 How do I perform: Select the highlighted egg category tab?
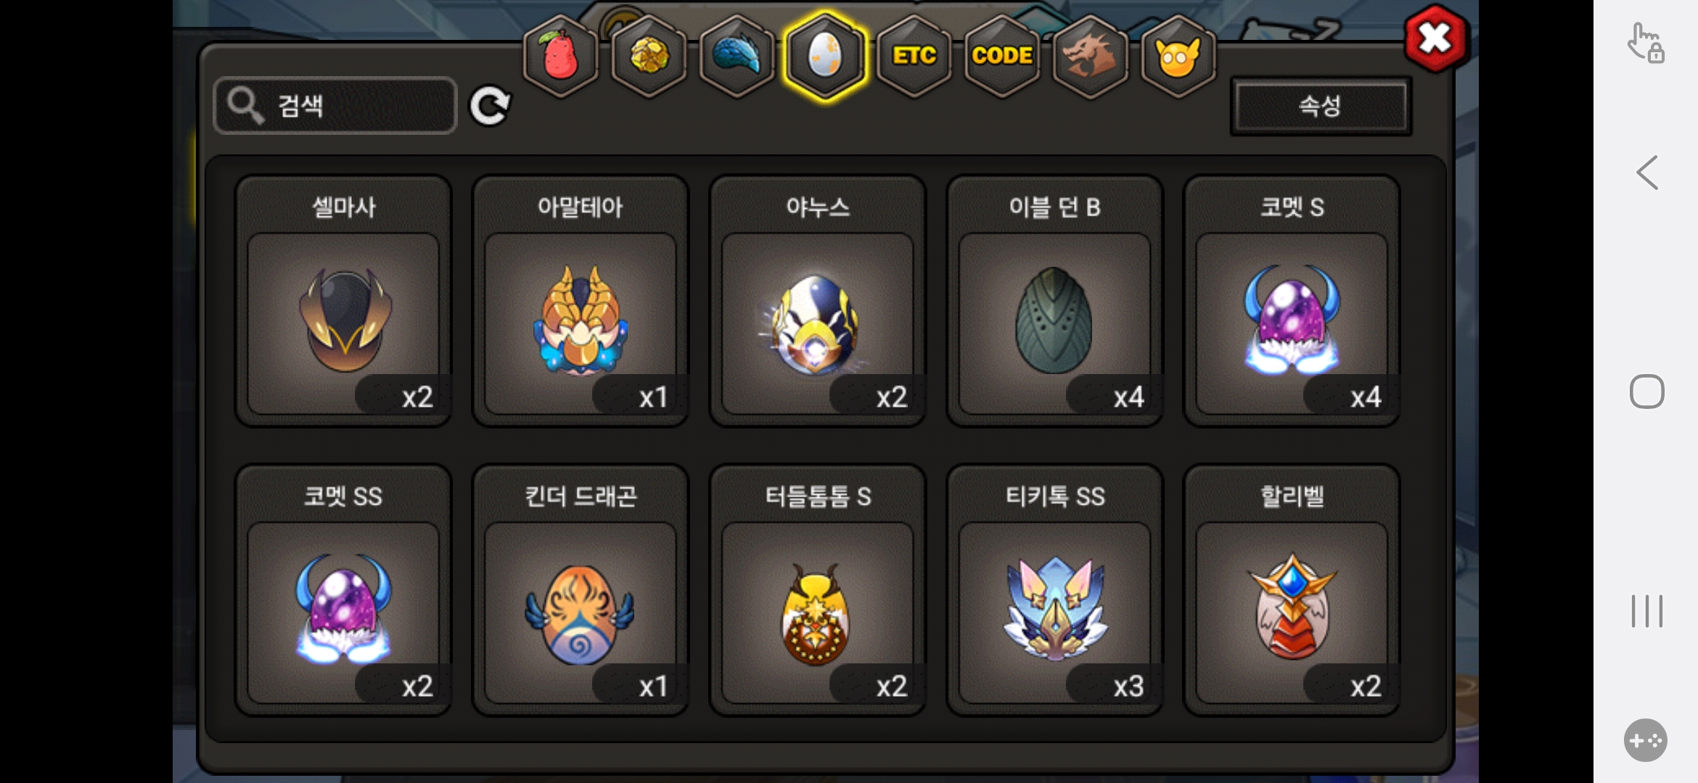825,56
